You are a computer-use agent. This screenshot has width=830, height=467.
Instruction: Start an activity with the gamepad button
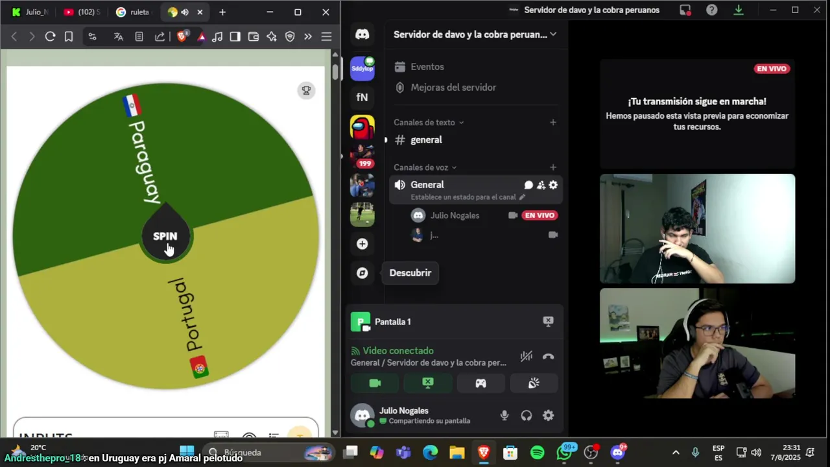tap(480, 383)
